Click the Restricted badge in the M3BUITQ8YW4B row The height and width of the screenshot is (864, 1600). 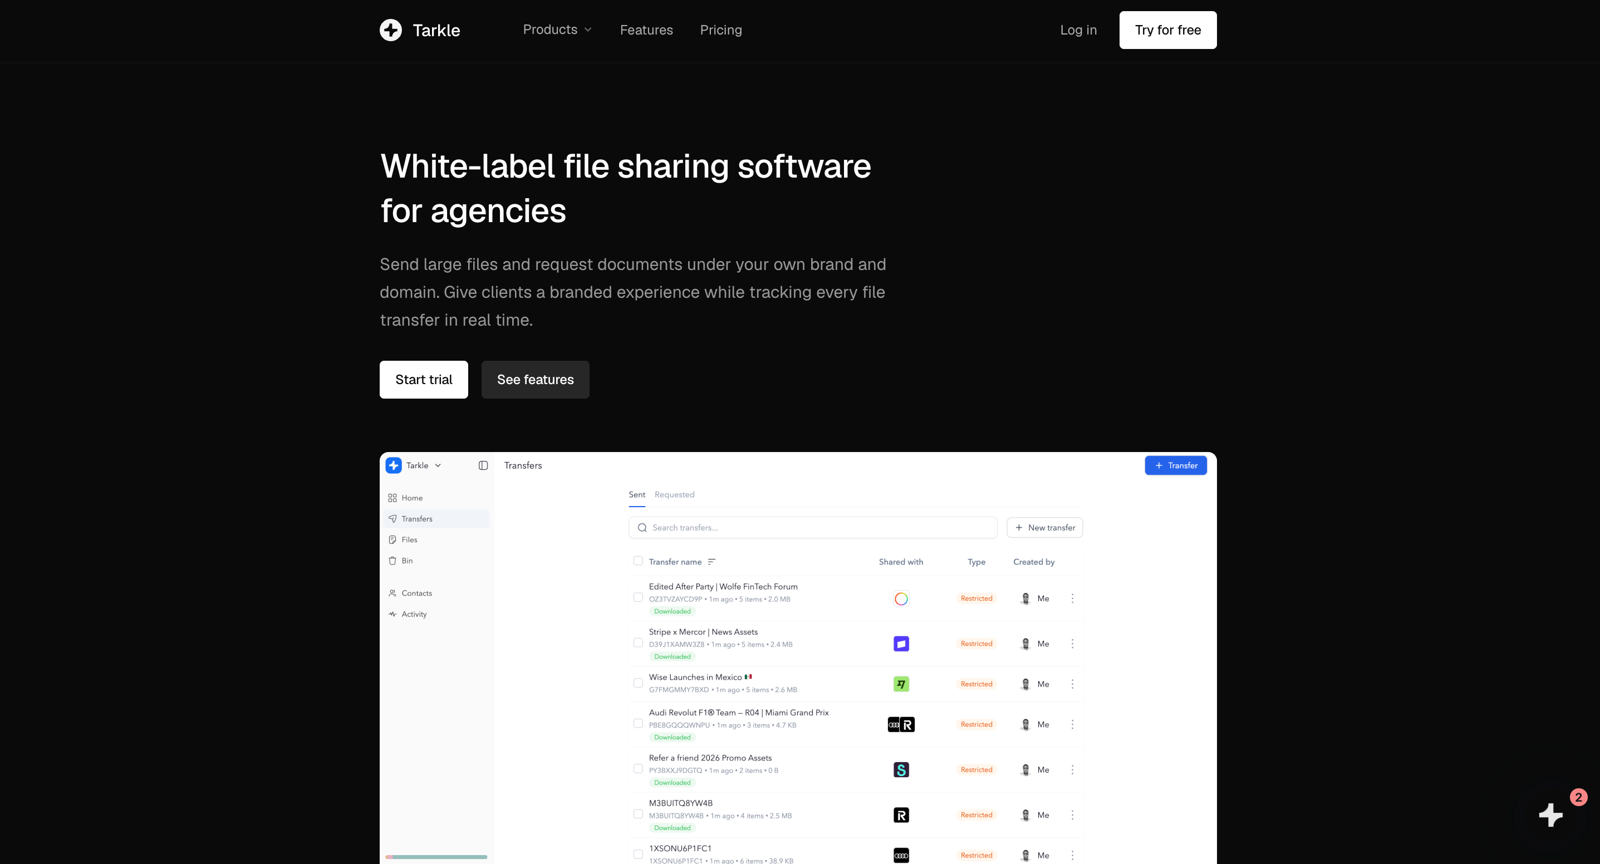coord(976,815)
